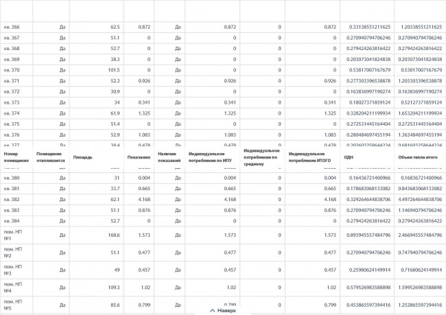Select the row label кв. 380

pyautogui.click(x=12, y=178)
